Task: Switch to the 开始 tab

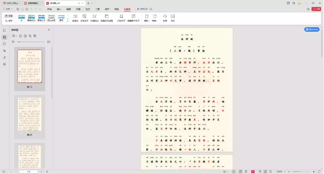Action: (x=49, y=9)
